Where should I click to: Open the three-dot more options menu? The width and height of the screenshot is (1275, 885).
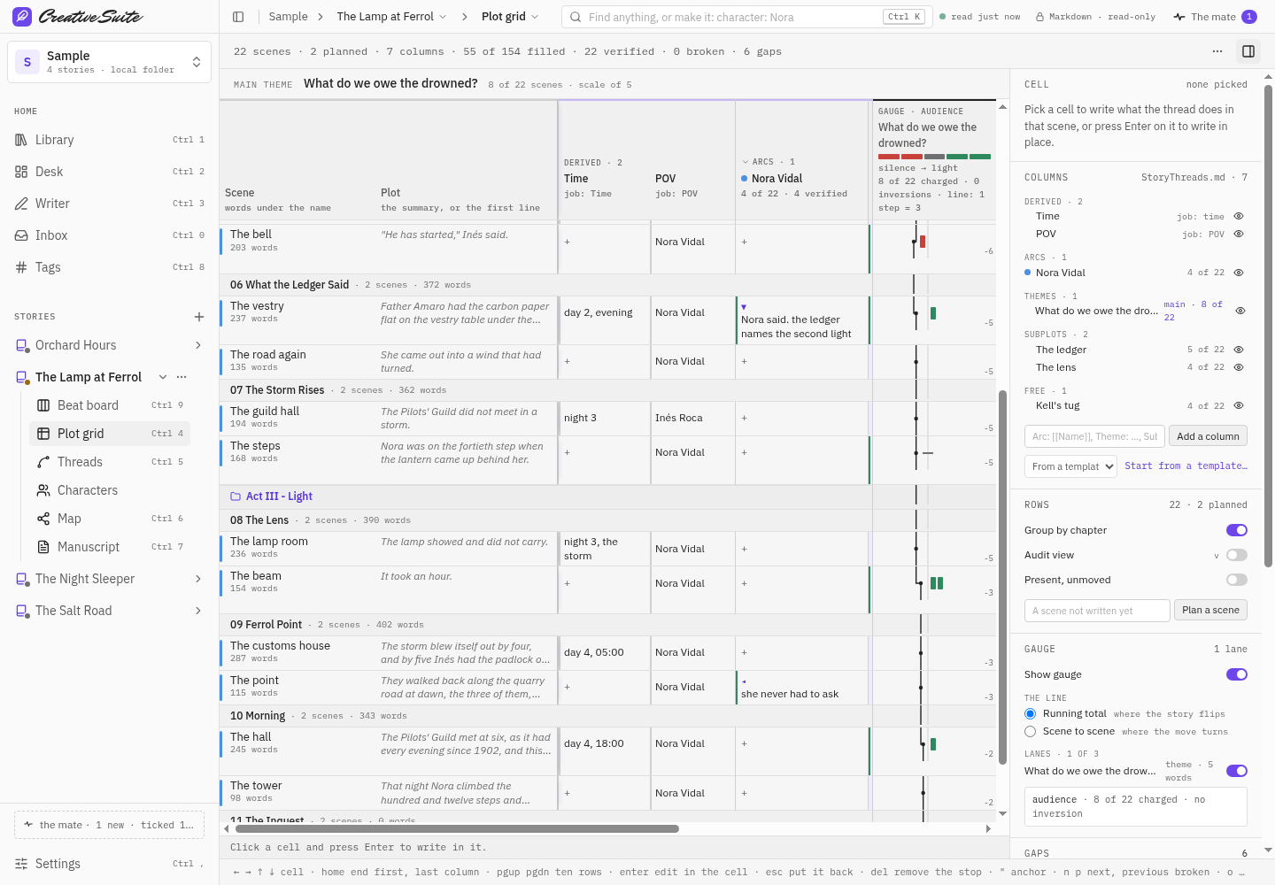coord(1217,51)
